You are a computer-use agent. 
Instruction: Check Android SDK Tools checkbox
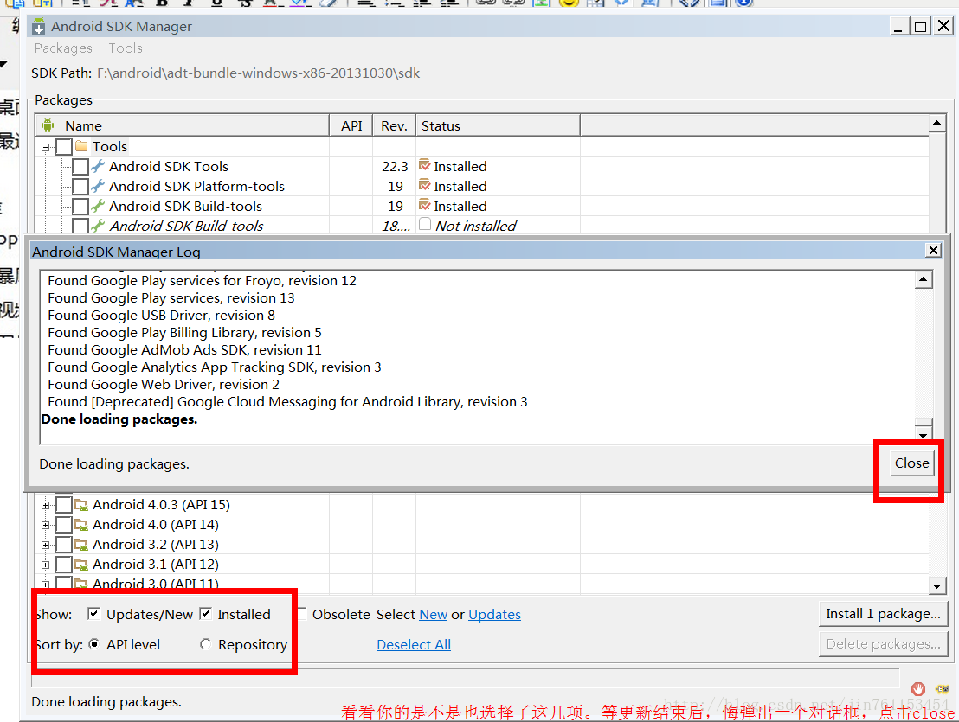pyautogui.click(x=80, y=167)
